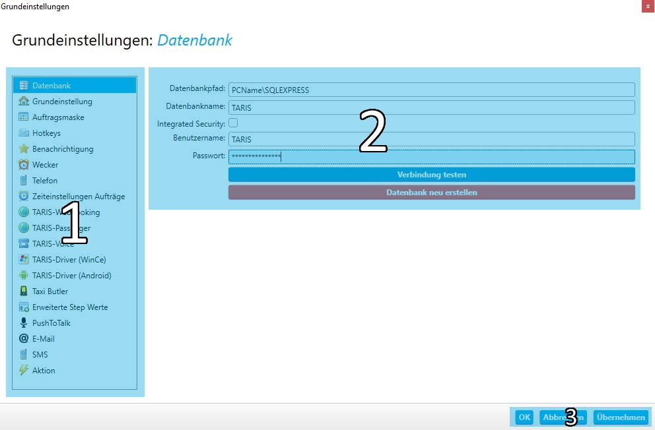Apply changes with Übernehmen button
This screenshot has height=430, width=655.
(x=620, y=417)
